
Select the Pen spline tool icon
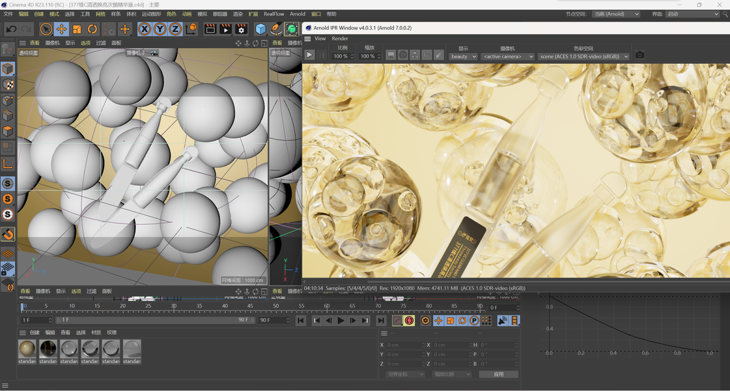tap(276, 29)
